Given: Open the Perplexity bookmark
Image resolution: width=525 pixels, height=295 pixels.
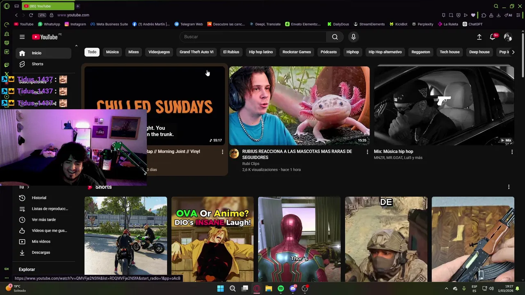Looking at the screenshot, I should tap(422, 24).
